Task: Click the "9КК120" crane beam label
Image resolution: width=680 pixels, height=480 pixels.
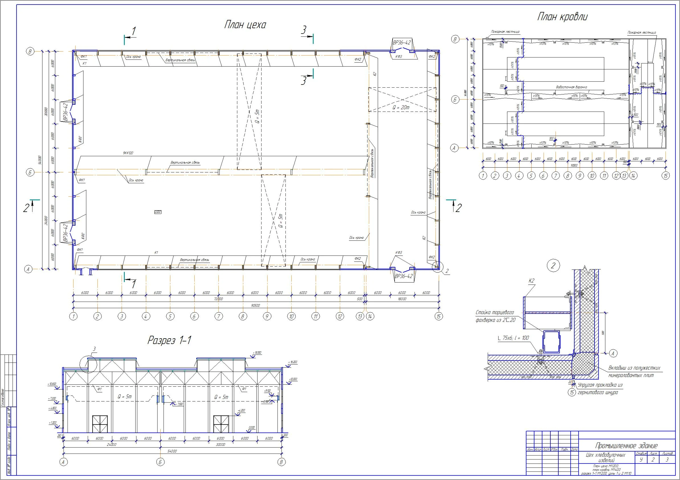Action: click(128, 153)
